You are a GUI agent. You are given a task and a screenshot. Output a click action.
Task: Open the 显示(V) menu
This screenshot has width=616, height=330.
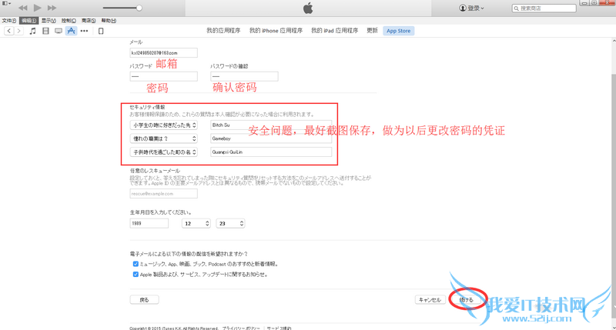pyautogui.click(x=49, y=21)
